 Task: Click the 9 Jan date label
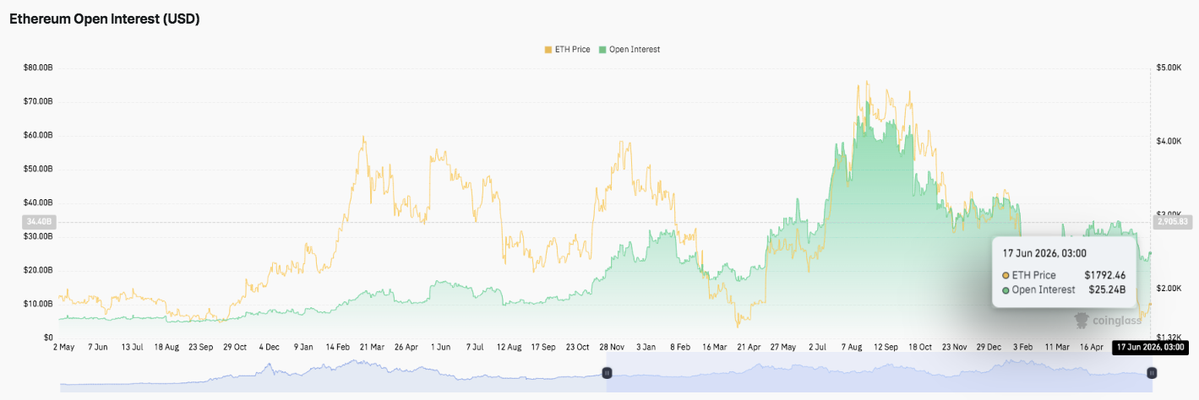[x=303, y=347]
